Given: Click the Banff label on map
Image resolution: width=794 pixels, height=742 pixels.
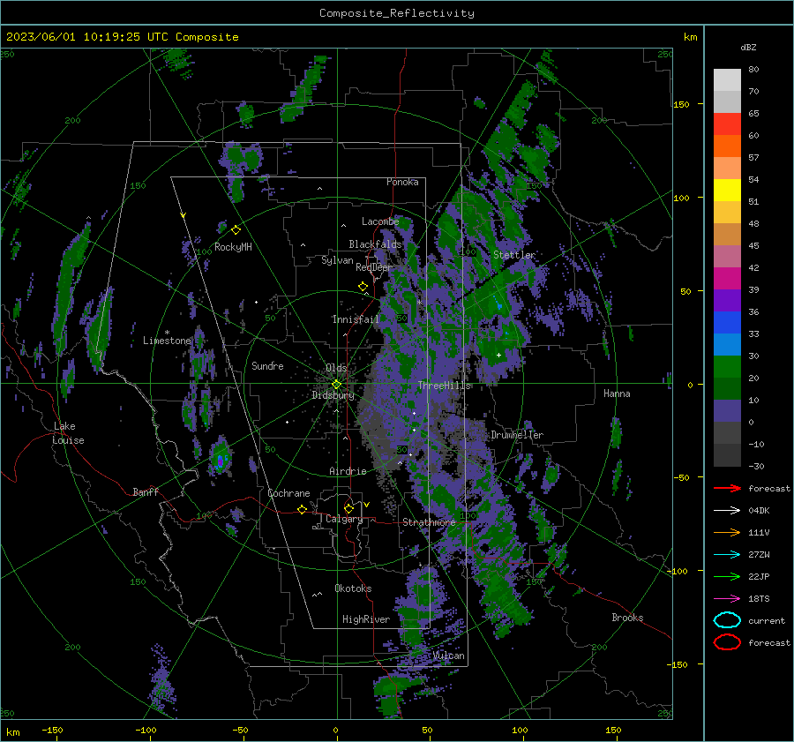Looking at the screenshot, I should click(146, 492).
